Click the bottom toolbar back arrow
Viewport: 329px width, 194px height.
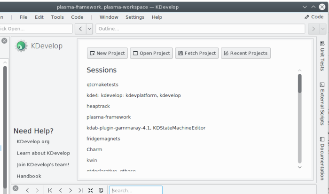tap(27, 190)
